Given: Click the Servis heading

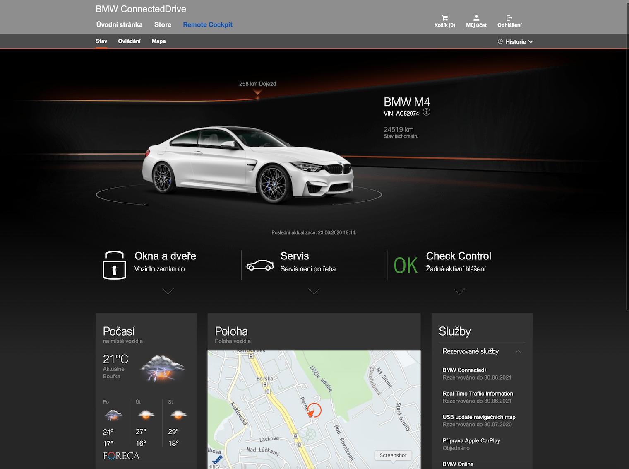Looking at the screenshot, I should click(x=295, y=256).
